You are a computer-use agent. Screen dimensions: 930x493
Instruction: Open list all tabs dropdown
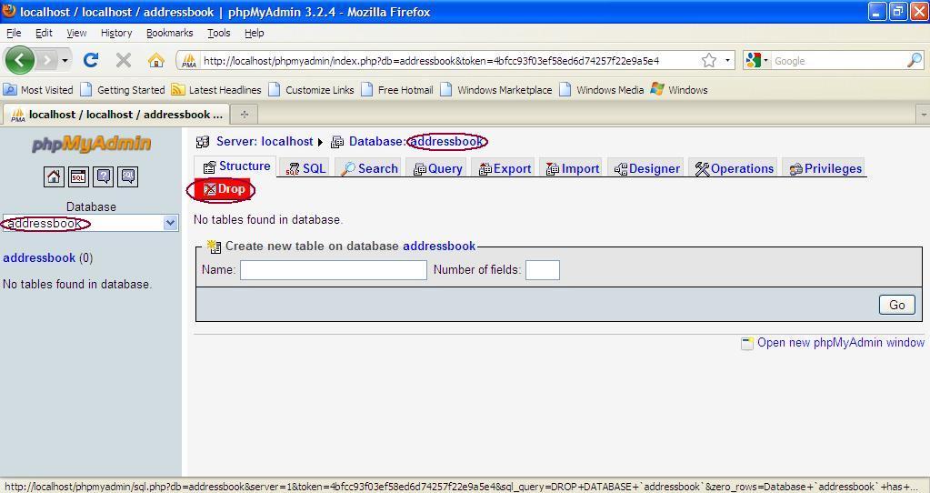pyautogui.click(x=923, y=115)
